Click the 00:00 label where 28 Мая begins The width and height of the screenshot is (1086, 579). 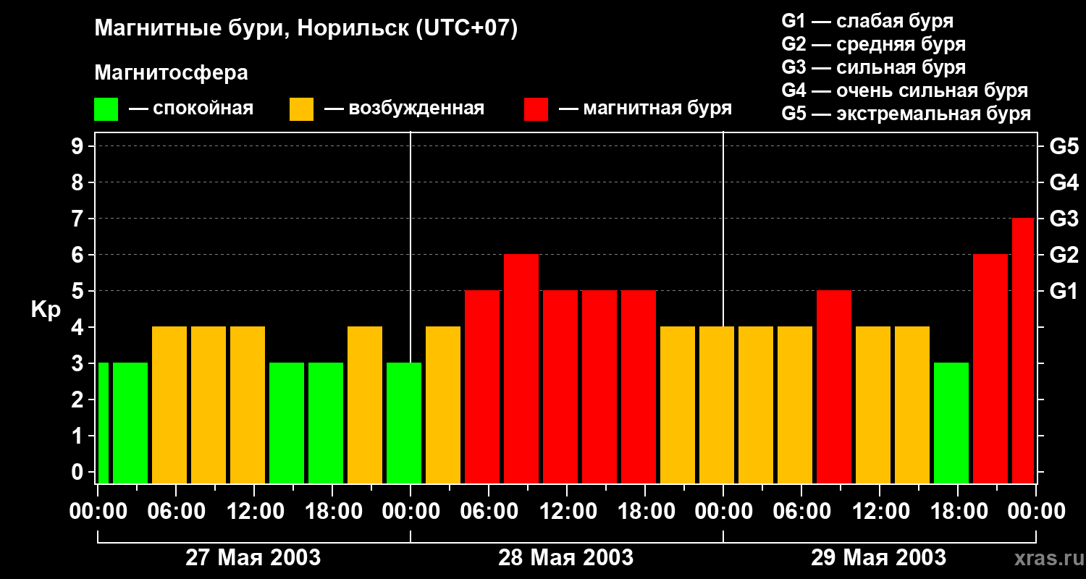[x=411, y=512]
